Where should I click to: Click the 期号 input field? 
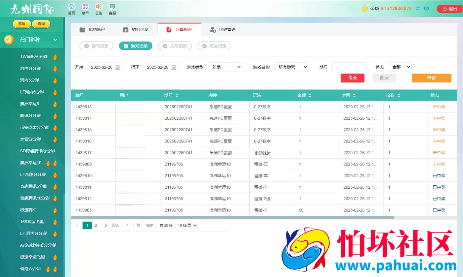[349, 67]
